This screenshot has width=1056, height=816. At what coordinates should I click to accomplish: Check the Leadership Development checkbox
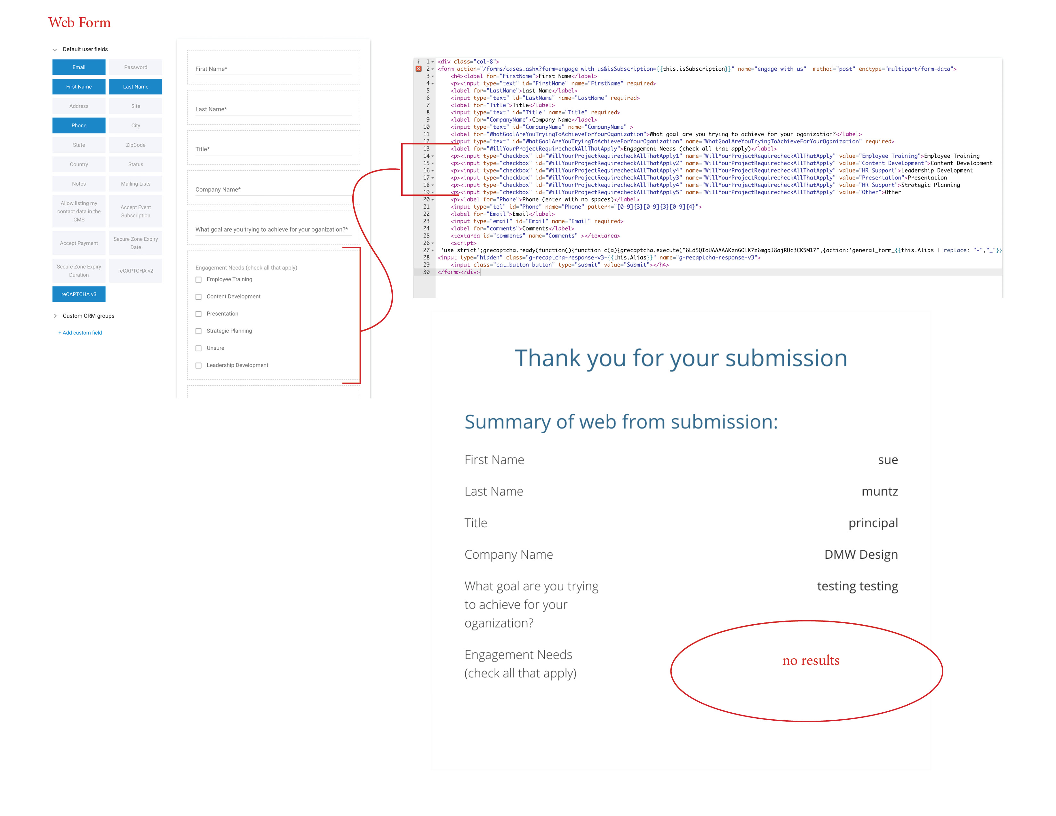pos(198,365)
